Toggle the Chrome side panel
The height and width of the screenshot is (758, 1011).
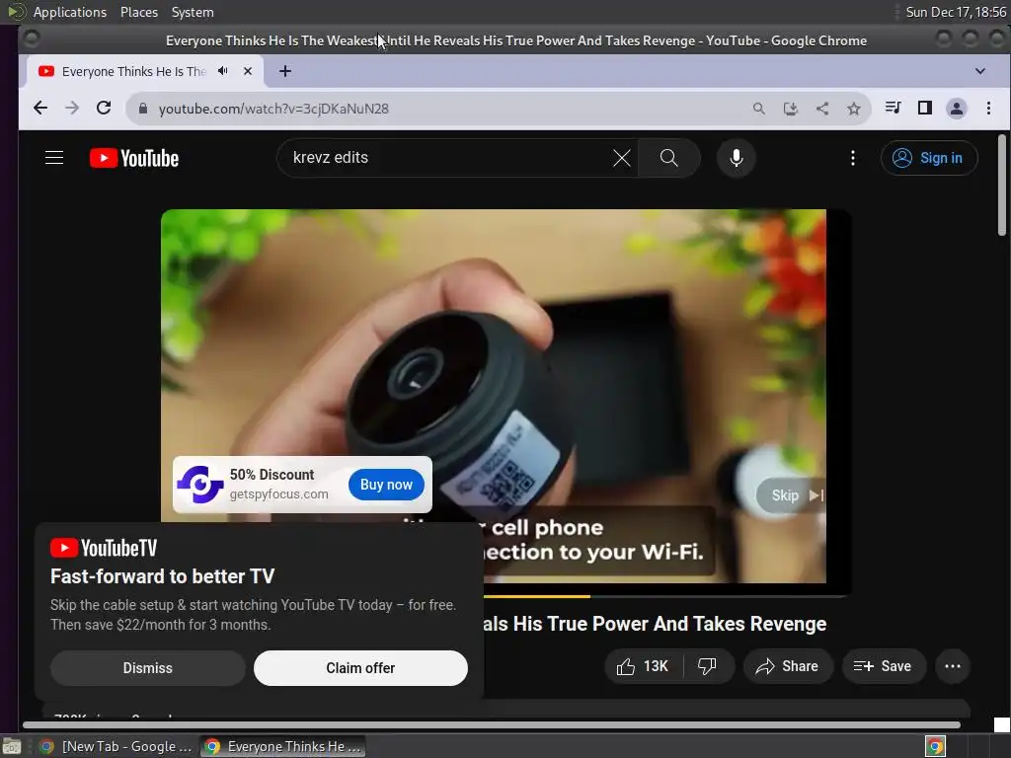[x=924, y=108]
